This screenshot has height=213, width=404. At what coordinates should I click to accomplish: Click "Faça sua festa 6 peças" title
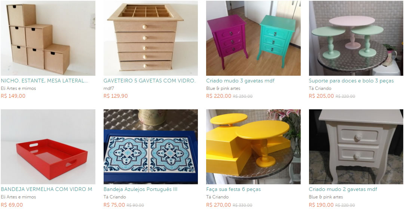[233, 189]
